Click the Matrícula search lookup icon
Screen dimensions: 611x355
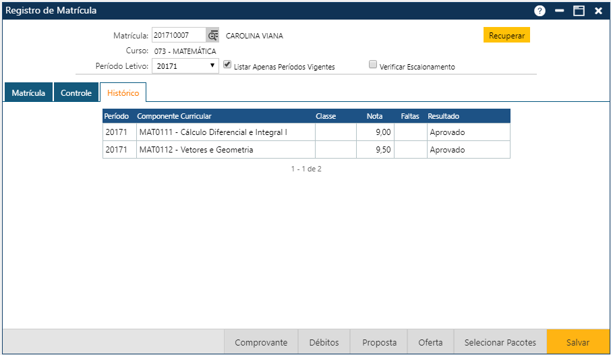213,36
